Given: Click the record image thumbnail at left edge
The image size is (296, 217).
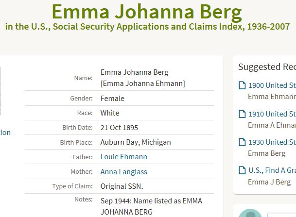Looking at the screenshot, I should [0, 91].
